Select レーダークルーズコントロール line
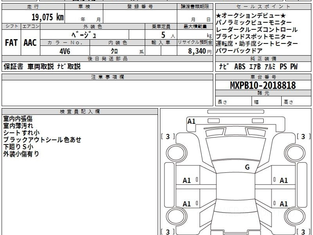The width and height of the screenshot is (313, 235). [257, 30]
